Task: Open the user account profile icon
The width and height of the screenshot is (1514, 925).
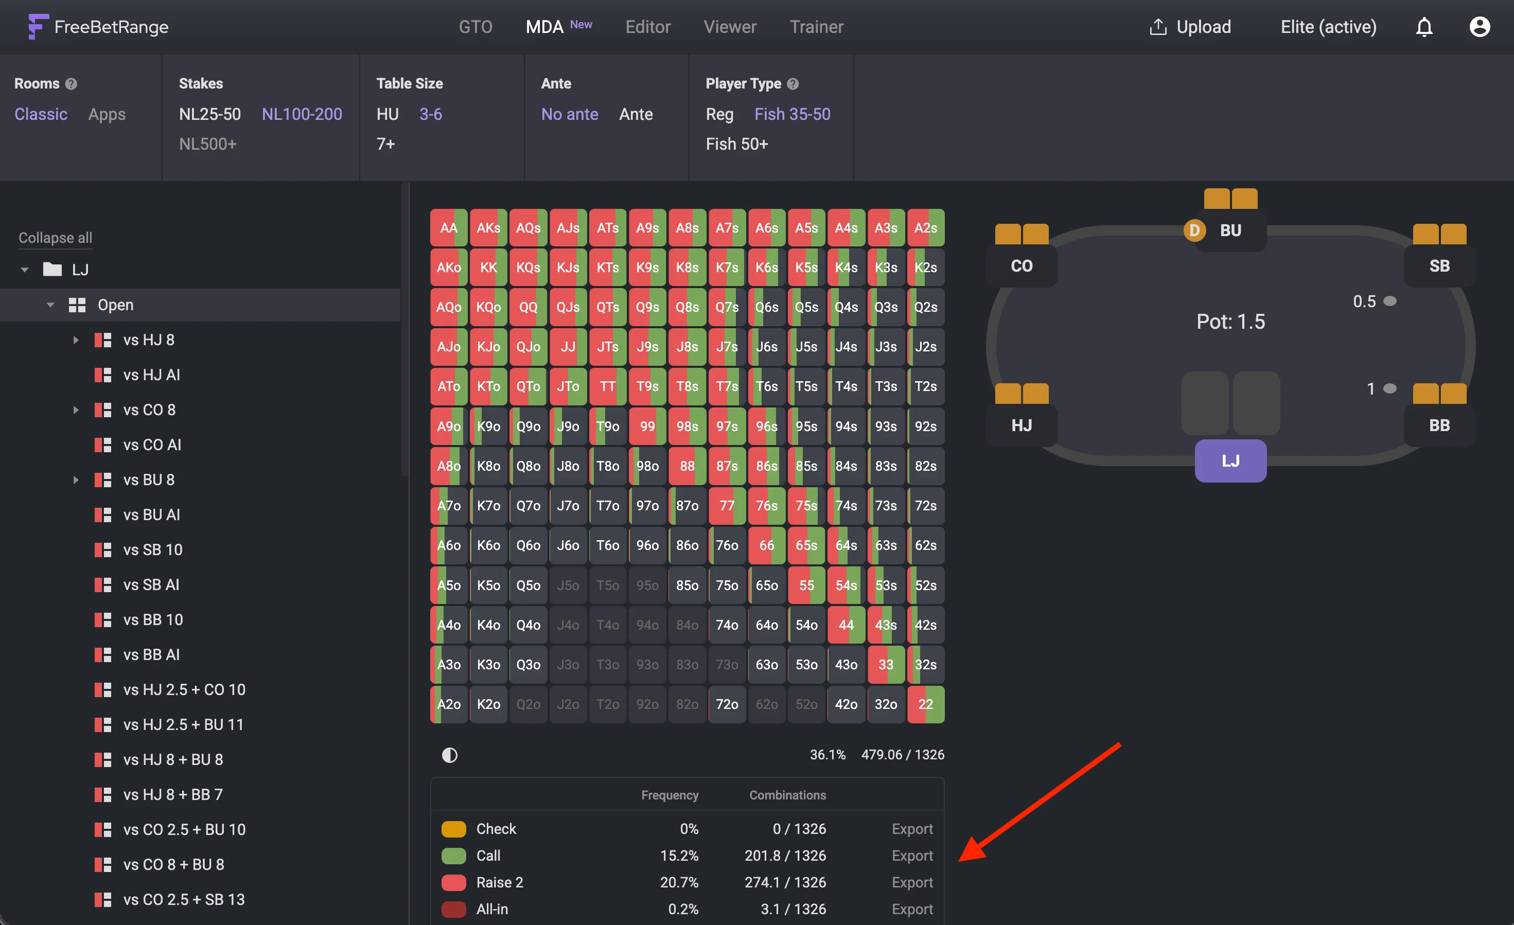Action: pyautogui.click(x=1479, y=27)
